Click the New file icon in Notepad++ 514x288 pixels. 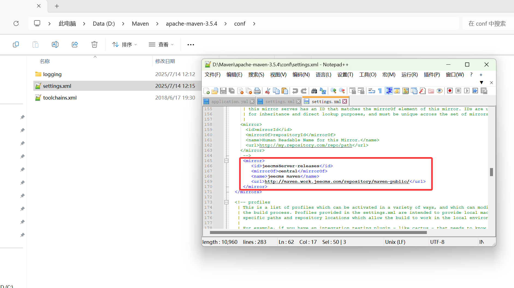coord(207,91)
